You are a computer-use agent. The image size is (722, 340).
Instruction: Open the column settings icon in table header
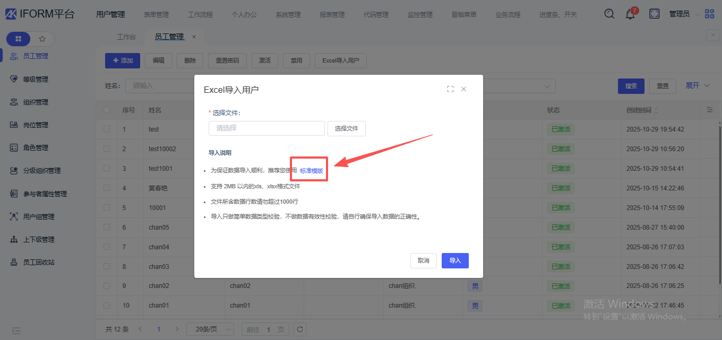point(710,110)
